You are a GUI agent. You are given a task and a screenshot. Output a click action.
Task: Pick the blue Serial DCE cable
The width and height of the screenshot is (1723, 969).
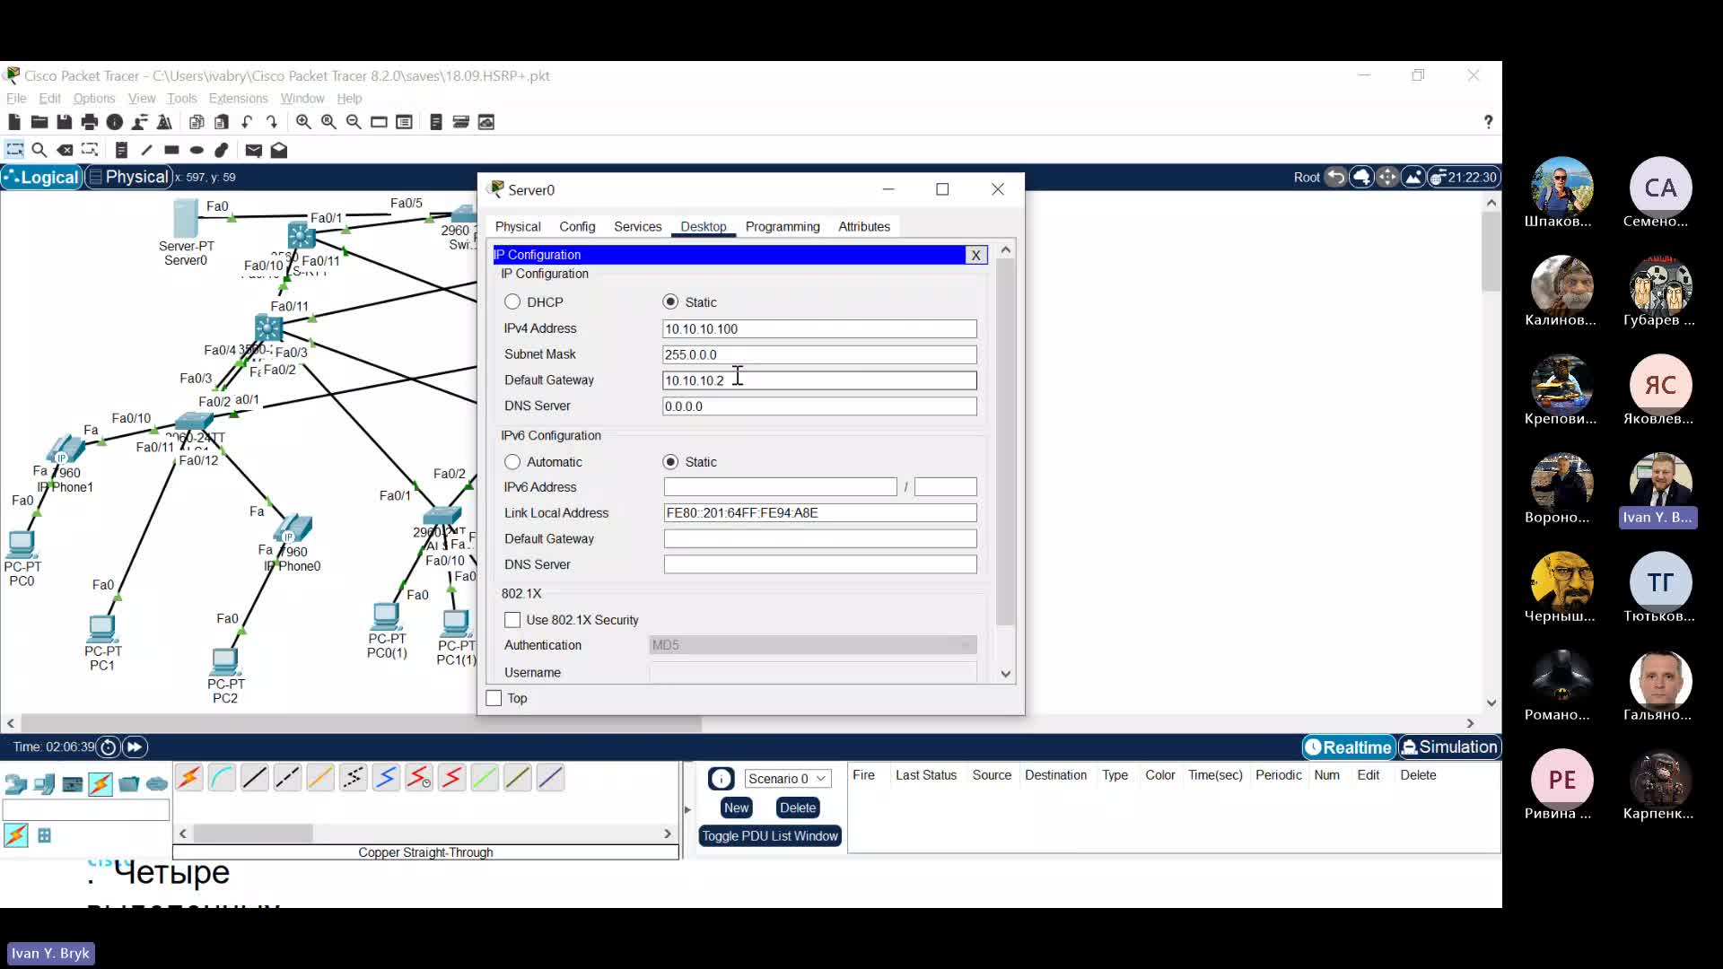pyautogui.click(x=386, y=778)
